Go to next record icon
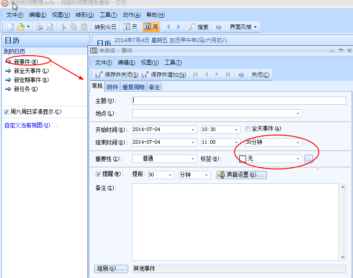The height and width of the screenshot is (278, 353). (x=217, y=74)
